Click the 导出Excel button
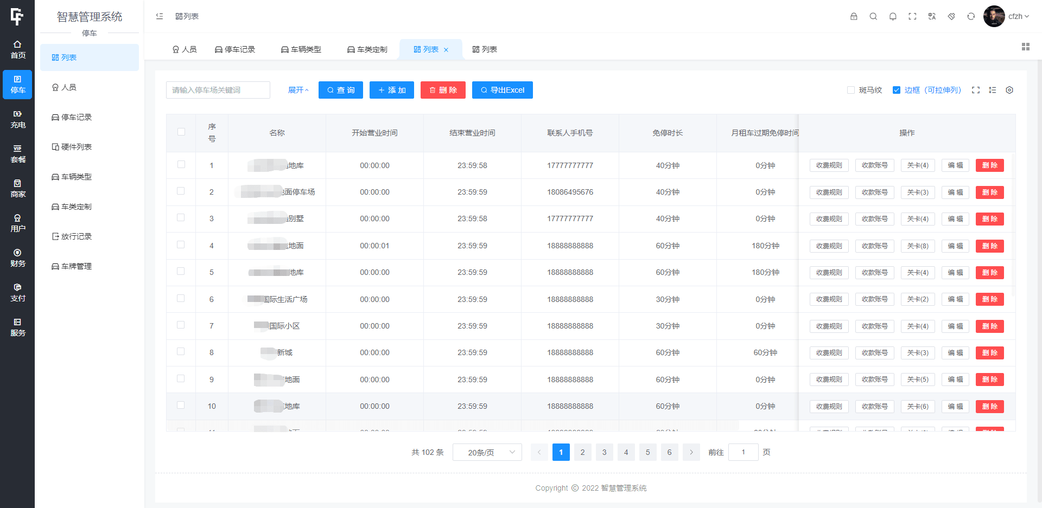This screenshot has height=508, width=1042. [503, 90]
